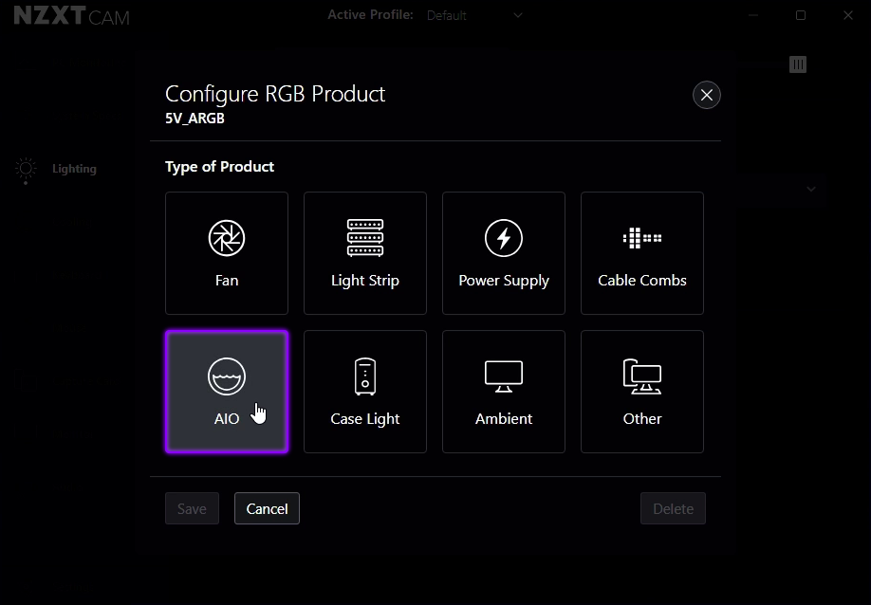871x605 pixels.
Task: Close the Configure RGB Product dialog
Action: pos(706,95)
